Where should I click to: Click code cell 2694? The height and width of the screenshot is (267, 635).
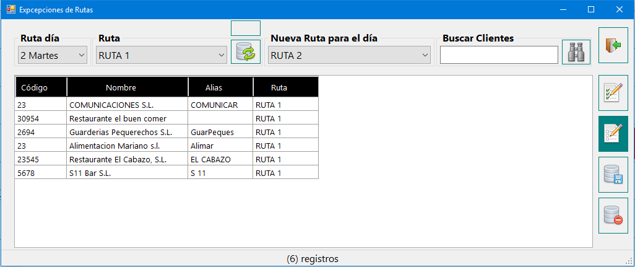pos(41,133)
